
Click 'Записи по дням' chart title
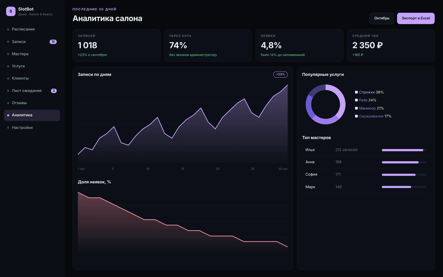(x=94, y=75)
